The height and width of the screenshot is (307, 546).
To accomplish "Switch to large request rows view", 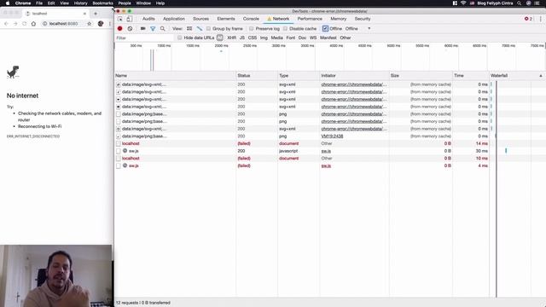I will 189,28.
